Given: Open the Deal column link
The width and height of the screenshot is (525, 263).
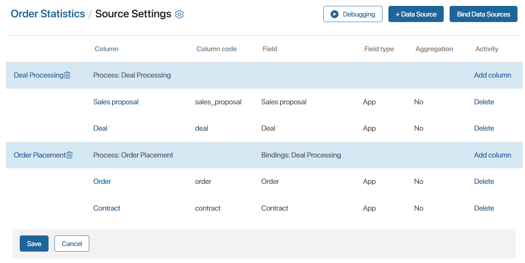Looking at the screenshot, I should coord(100,128).
